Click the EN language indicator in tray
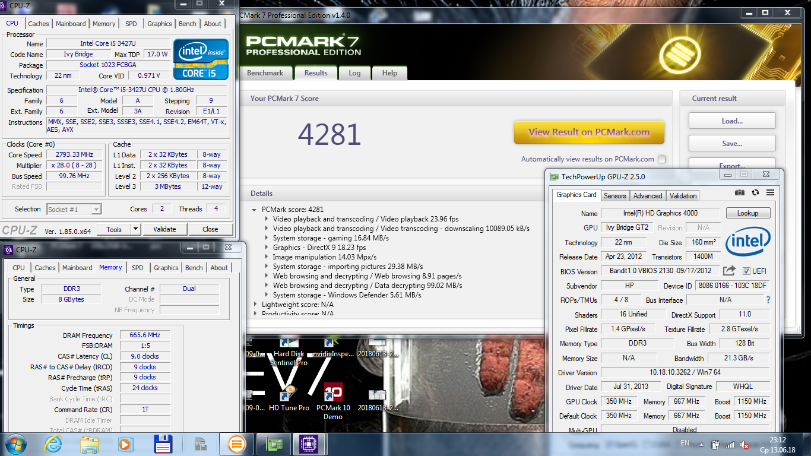Image resolution: width=811 pixels, height=456 pixels. pyautogui.click(x=685, y=443)
